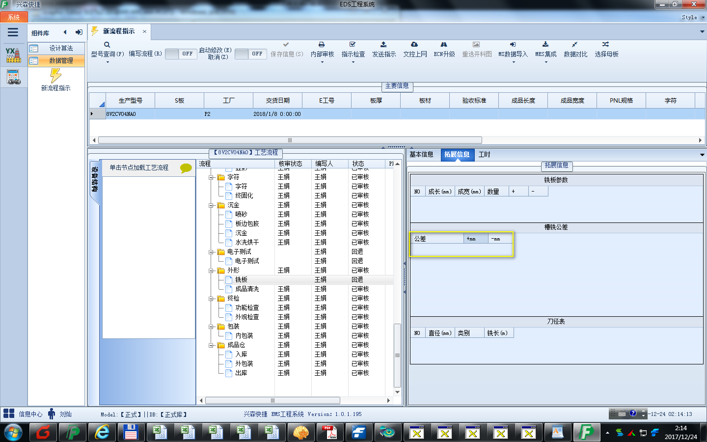
Task: Click 内部审核 print icon
Action: (322, 45)
